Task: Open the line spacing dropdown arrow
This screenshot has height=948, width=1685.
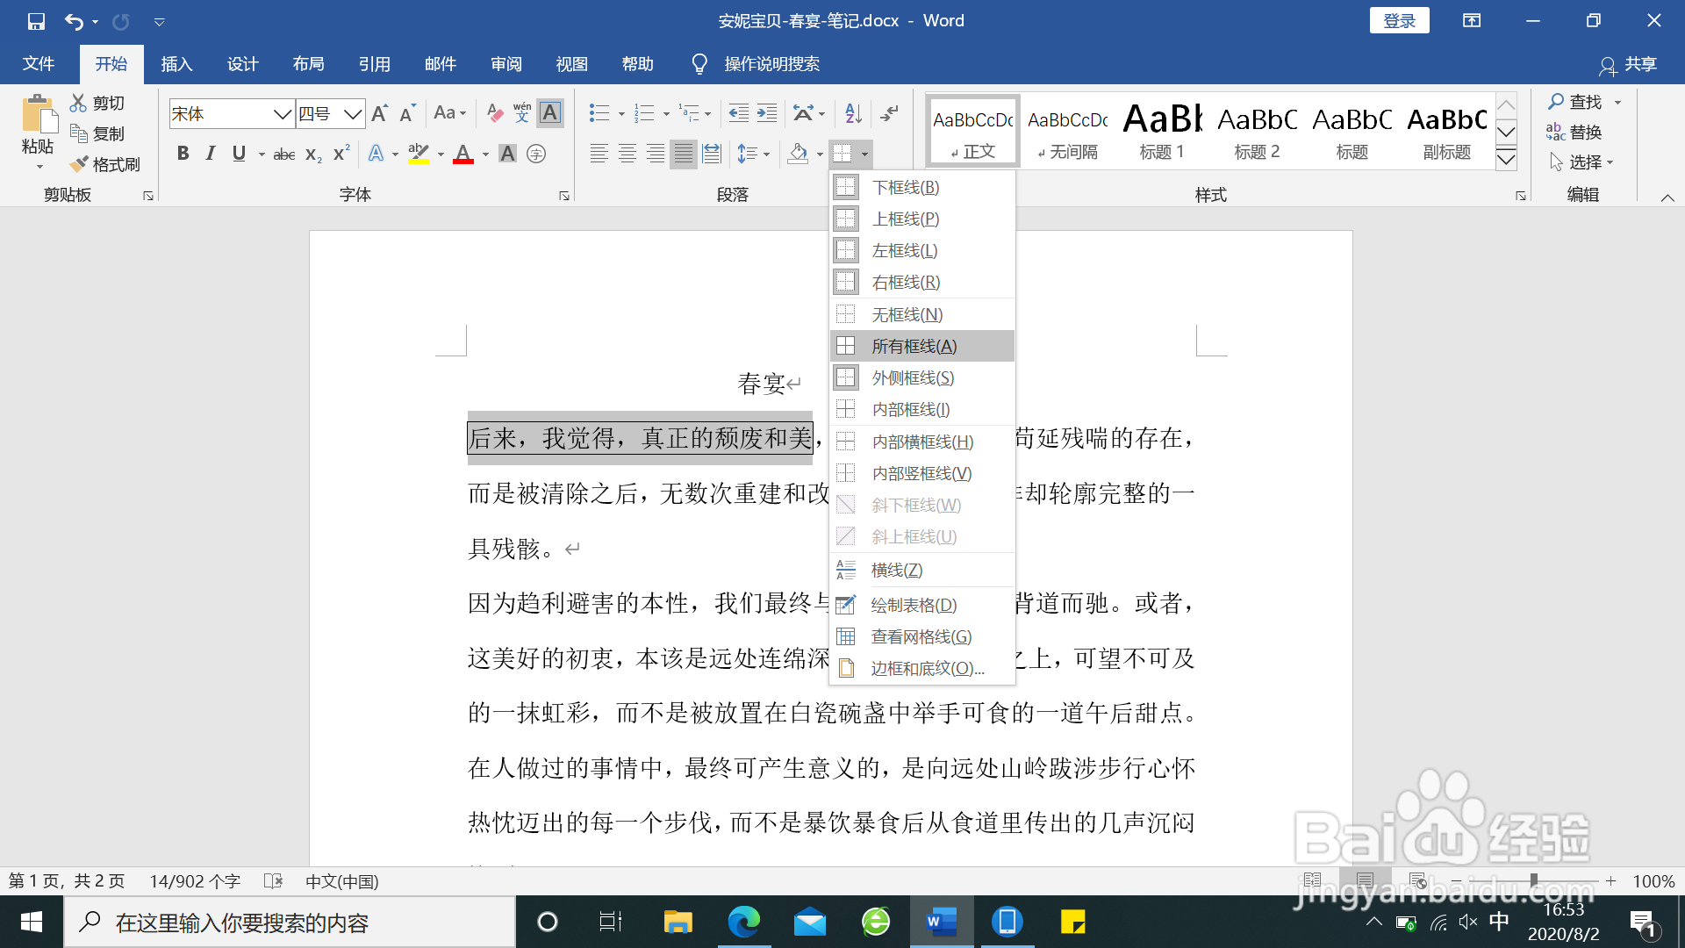Action: coord(764,154)
